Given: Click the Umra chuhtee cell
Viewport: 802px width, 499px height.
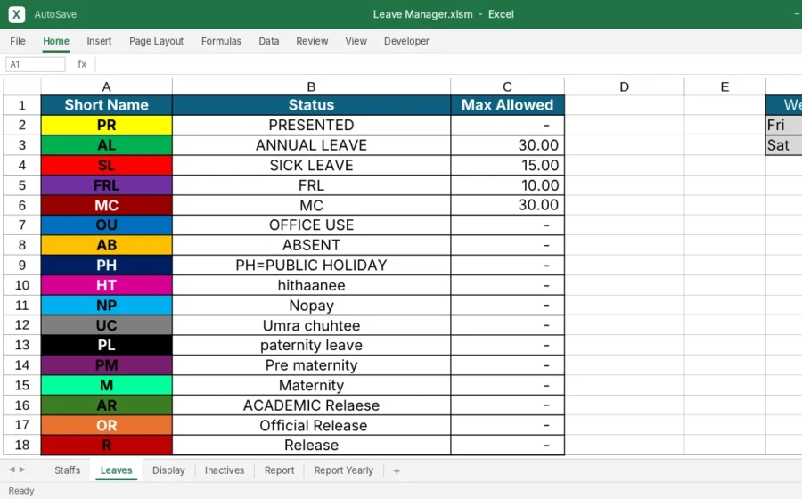Looking at the screenshot, I should pos(311,325).
